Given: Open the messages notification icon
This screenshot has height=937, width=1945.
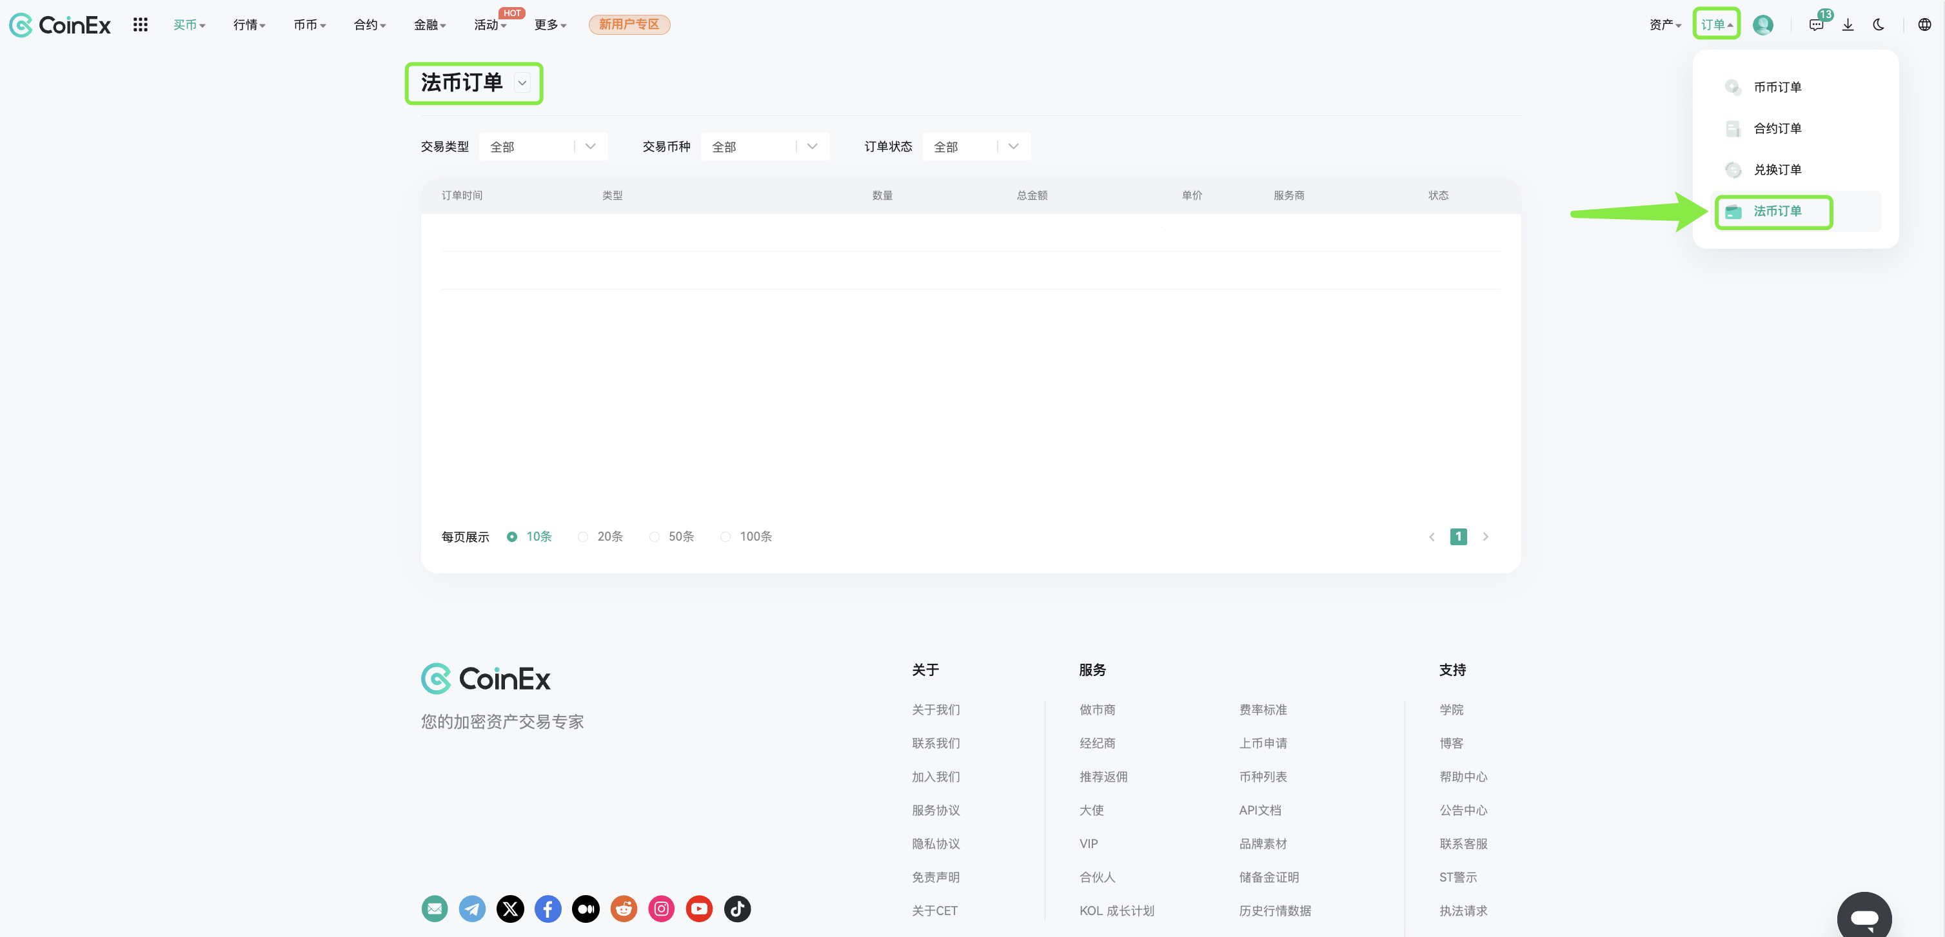Looking at the screenshot, I should [1816, 25].
